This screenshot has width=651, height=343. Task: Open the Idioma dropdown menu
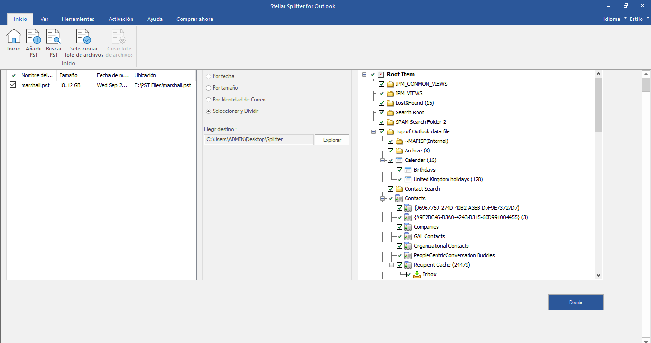615,19
